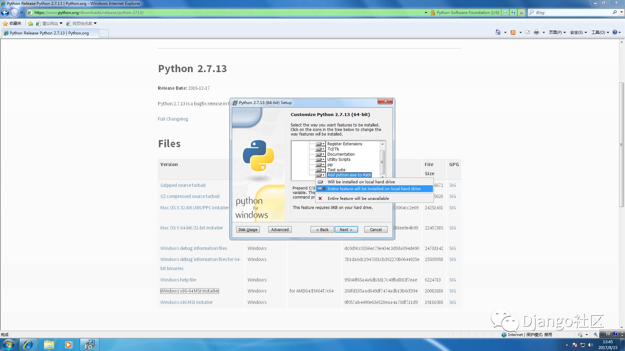
Task: Click the status bar zoom magnifier icon
Action: coord(595,334)
